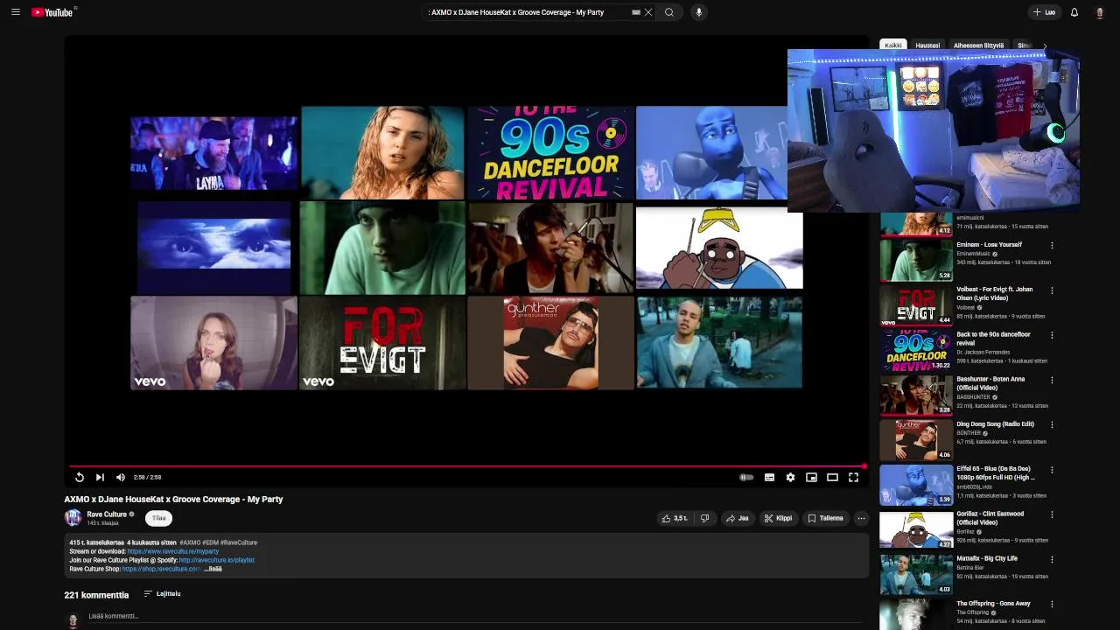Open the Spotify playlist link
The image size is (1120, 630).
pyautogui.click(x=217, y=560)
